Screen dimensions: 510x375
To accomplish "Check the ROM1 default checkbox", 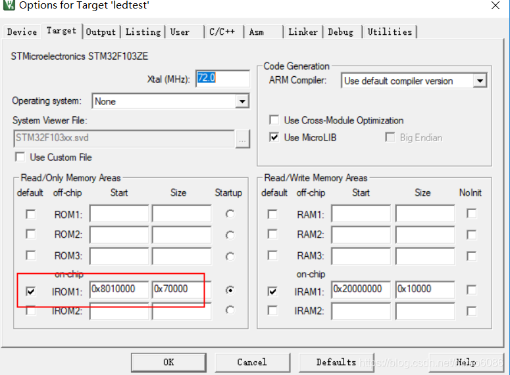I will [31, 214].
